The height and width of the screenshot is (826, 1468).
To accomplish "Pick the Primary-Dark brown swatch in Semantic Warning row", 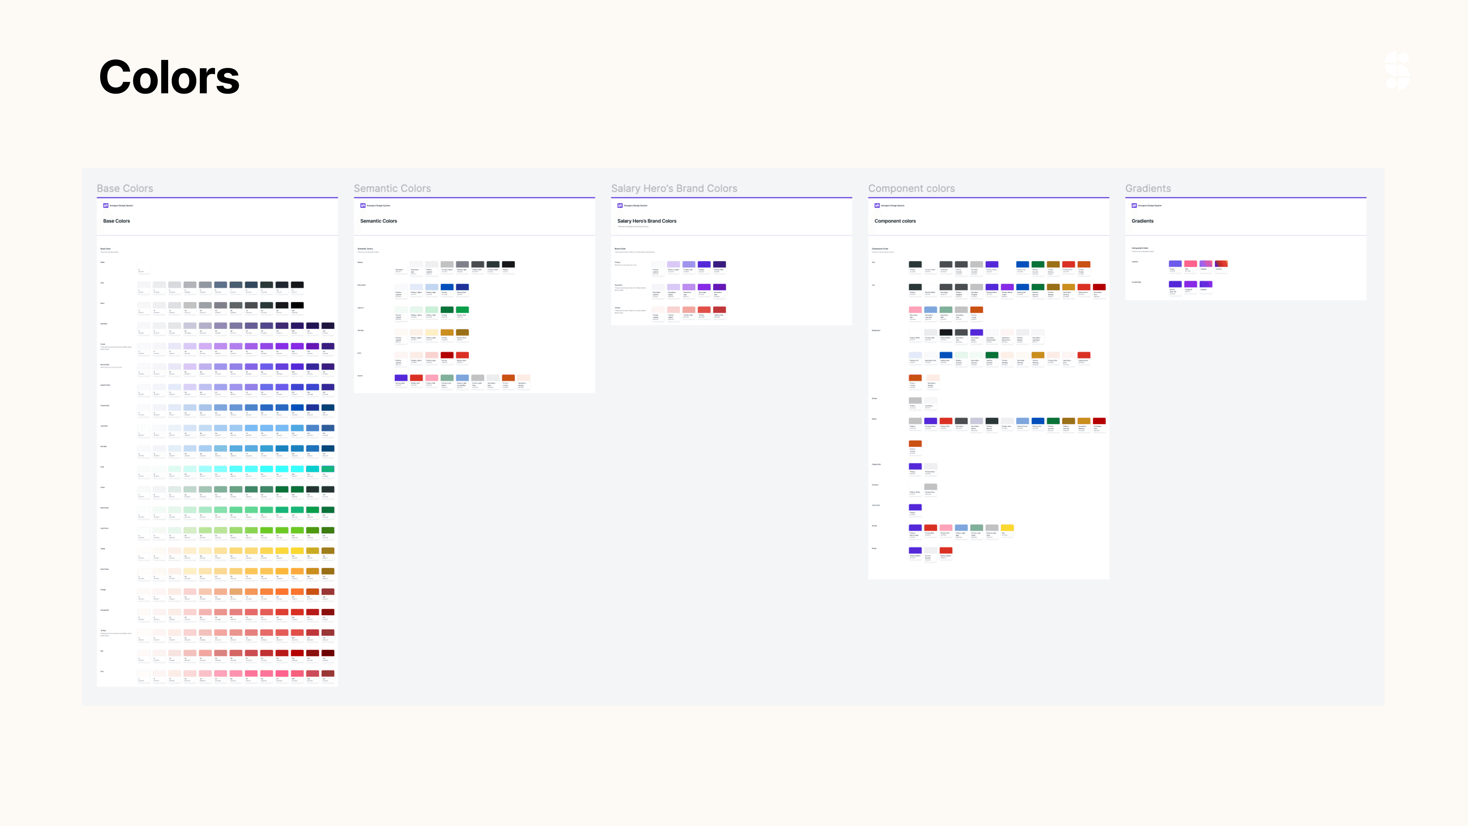I will point(462,332).
